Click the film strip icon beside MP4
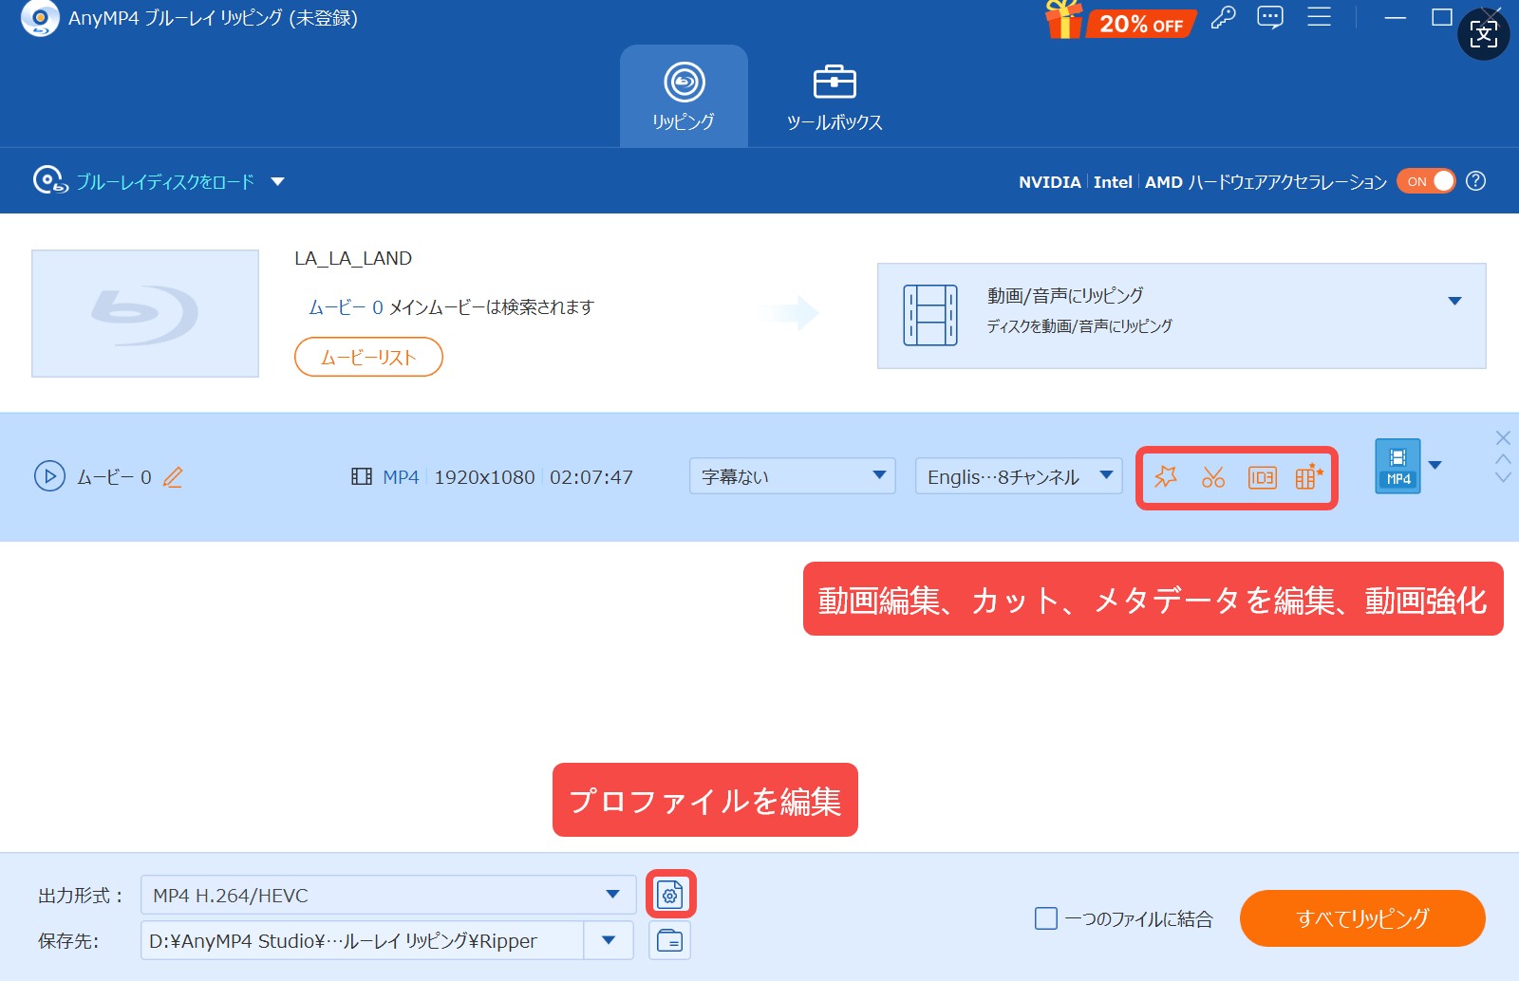 pos(362,476)
